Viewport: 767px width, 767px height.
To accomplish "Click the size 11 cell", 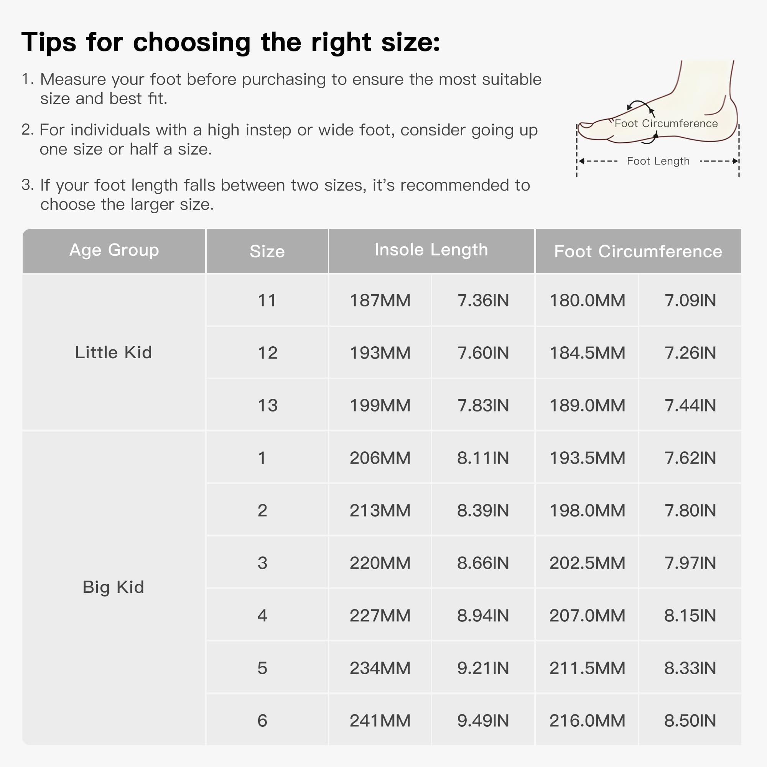I will pyautogui.click(x=267, y=300).
